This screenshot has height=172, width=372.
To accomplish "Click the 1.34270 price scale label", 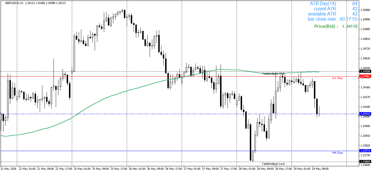I will [365, 97].
